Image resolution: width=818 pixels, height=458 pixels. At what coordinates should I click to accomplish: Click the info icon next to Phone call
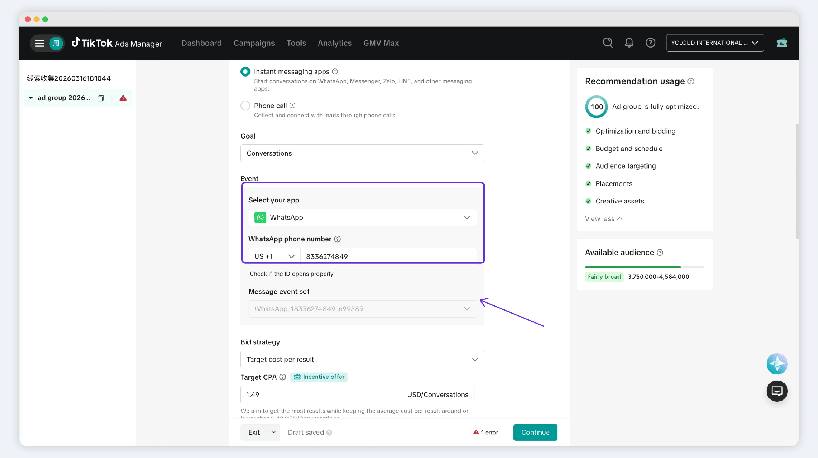[x=292, y=105]
